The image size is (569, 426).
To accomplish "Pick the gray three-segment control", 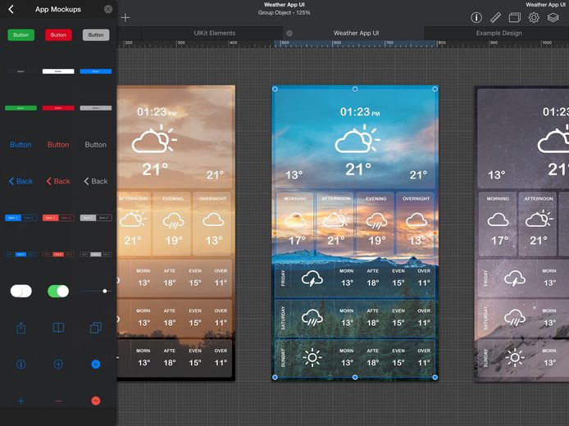I will pos(96,254).
